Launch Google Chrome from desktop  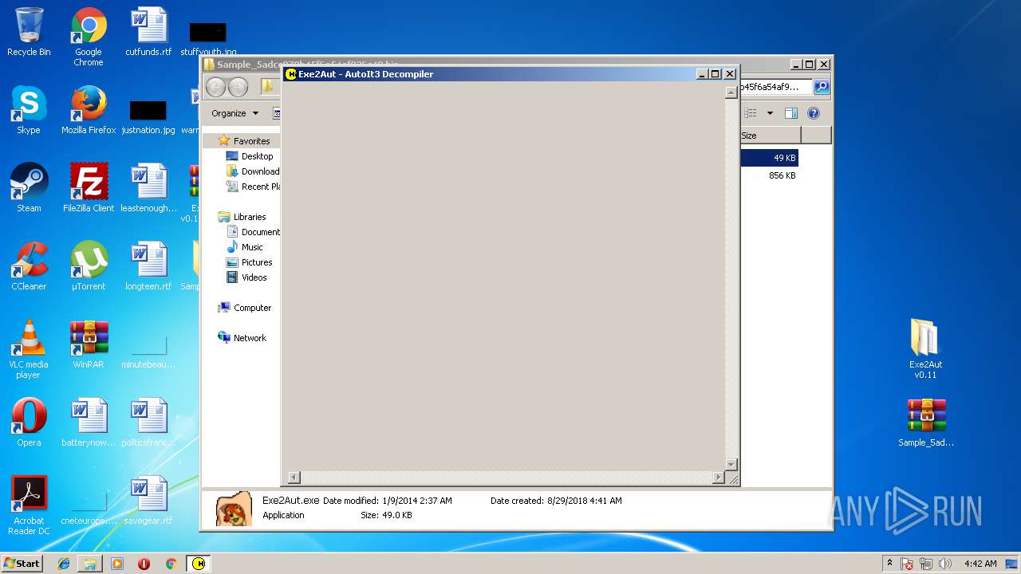[89, 37]
